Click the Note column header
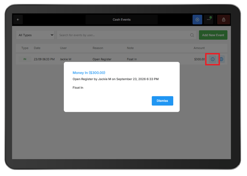This screenshot has height=176, width=247. (x=130, y=48)
